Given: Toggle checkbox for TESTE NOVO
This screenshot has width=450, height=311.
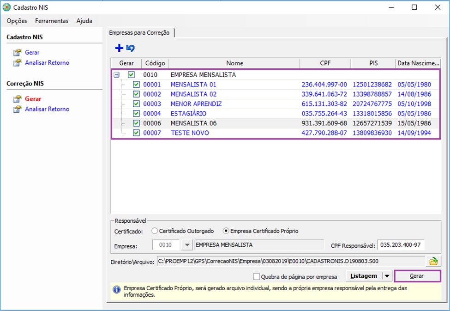Looking at the screenshot, I should 136,133.
